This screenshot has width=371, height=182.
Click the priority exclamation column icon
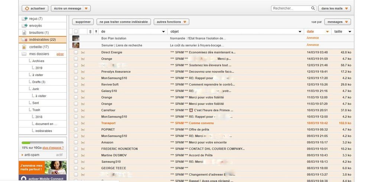(96, 32)
